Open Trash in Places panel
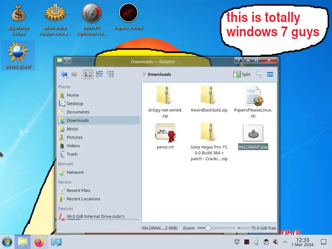The width and height of the screenshot is (332, 249). 99,154
